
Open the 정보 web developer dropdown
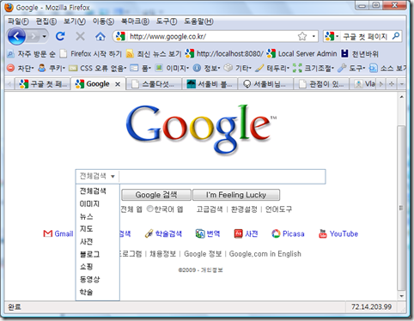pyautogui.click(x=206, y=68)
